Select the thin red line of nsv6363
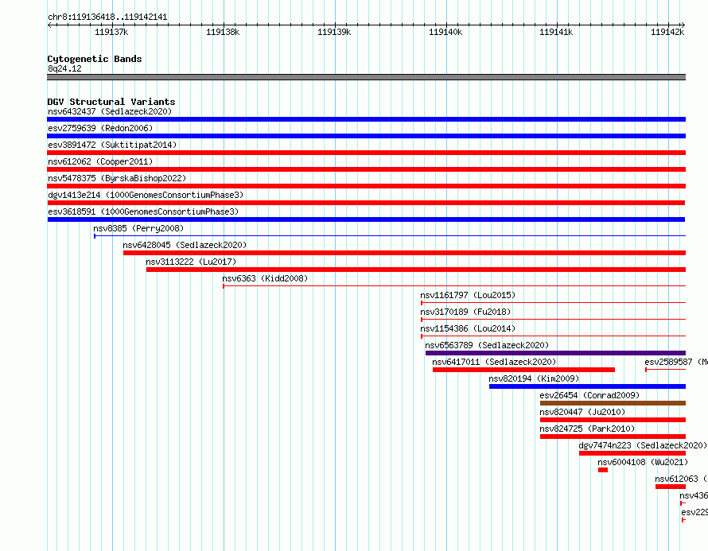Image resolution: width=708 pixels, height=551 pixels. [x=454, y=286]
